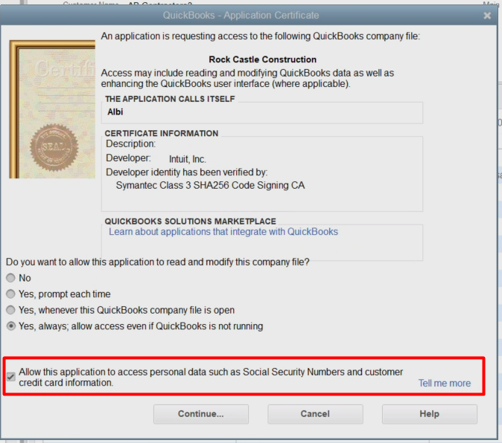Click "Symantec Class 3 SHA256 Code Signing CA"
Screen dimensions: 502x443
tap(210, 185)
